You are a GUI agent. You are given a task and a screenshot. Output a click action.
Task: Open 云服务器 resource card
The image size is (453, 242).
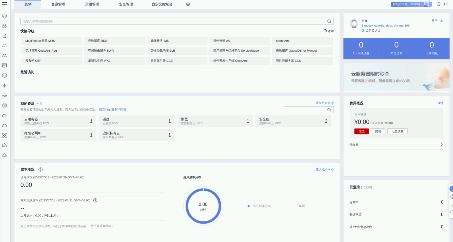58,121
